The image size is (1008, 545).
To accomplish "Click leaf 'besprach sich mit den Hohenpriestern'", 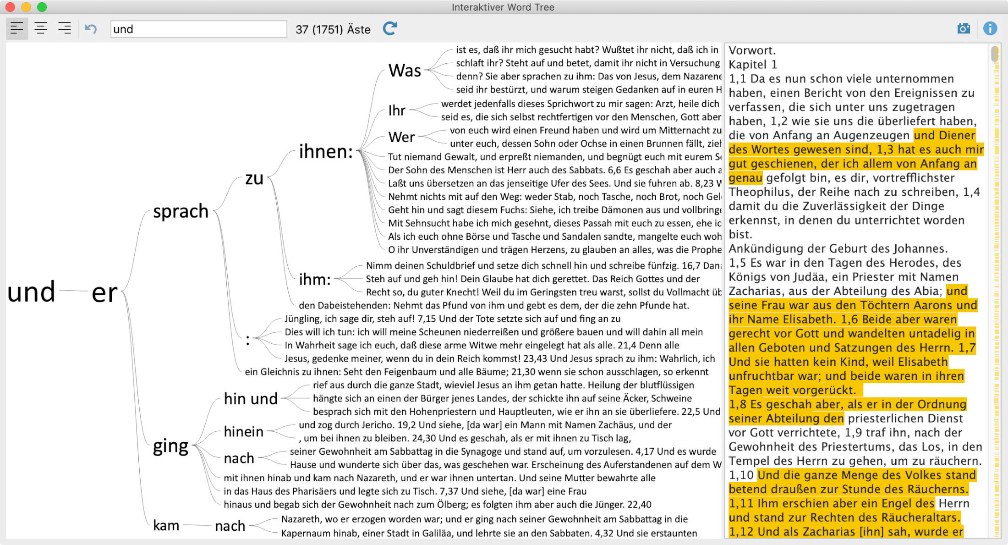I will [516, 412].
